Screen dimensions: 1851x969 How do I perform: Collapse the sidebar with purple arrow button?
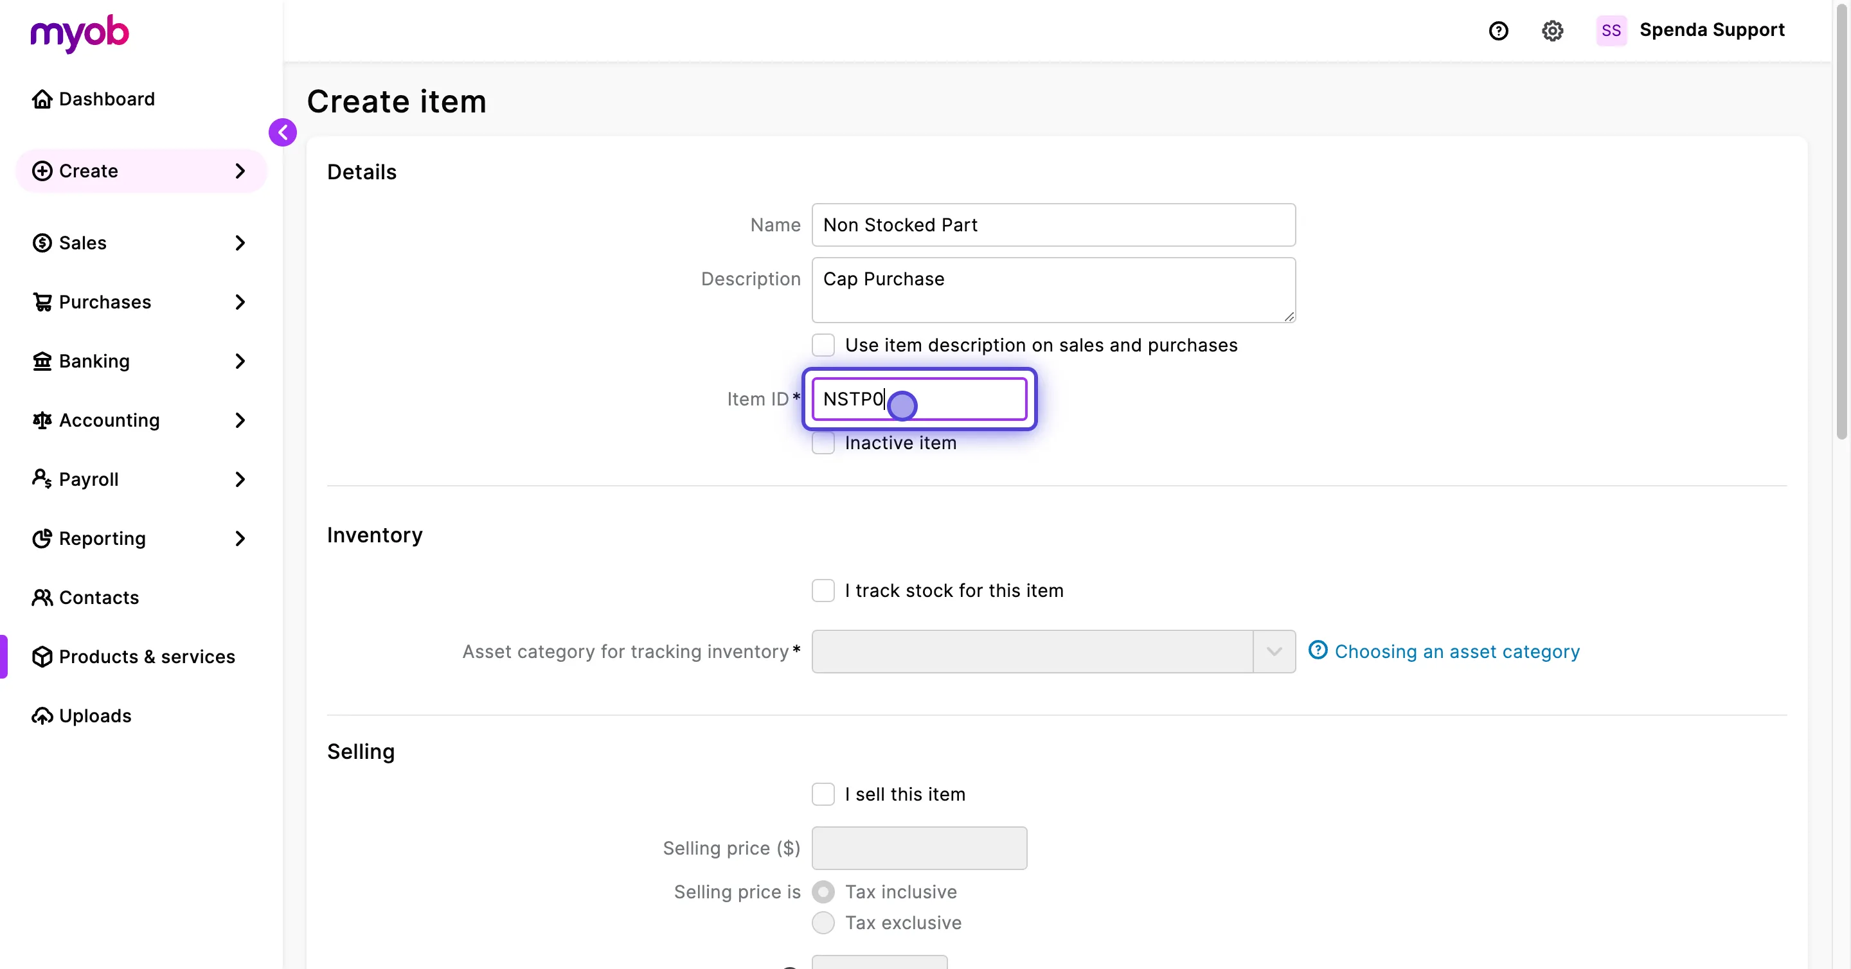282,132
